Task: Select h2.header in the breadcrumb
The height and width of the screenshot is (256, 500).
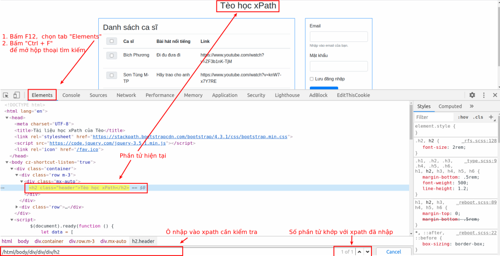Action: 143,241
